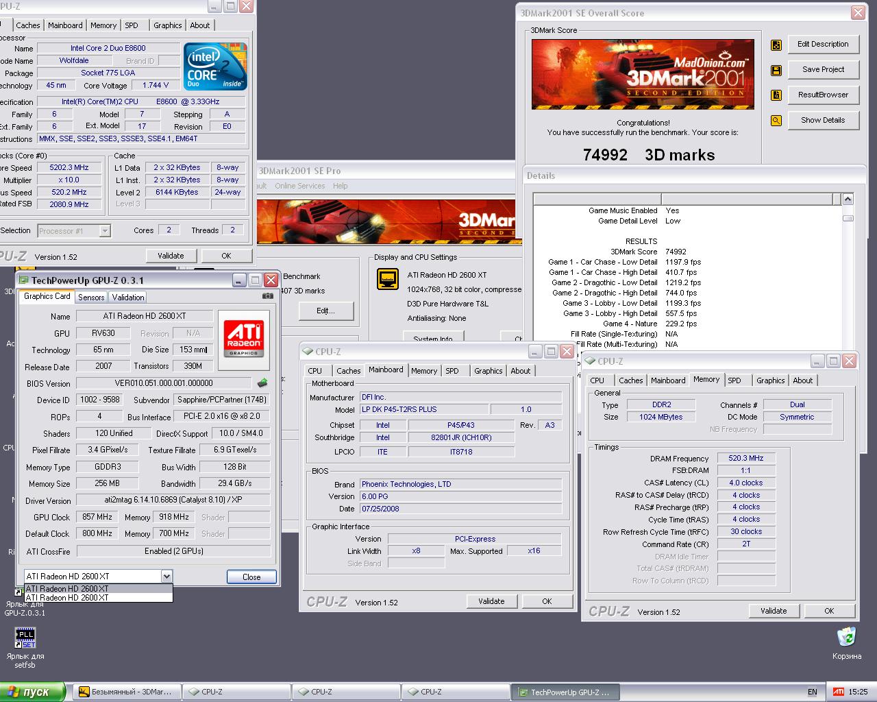
Task: Open the Processor #1 selection dropdown
Action: point(105,231)
